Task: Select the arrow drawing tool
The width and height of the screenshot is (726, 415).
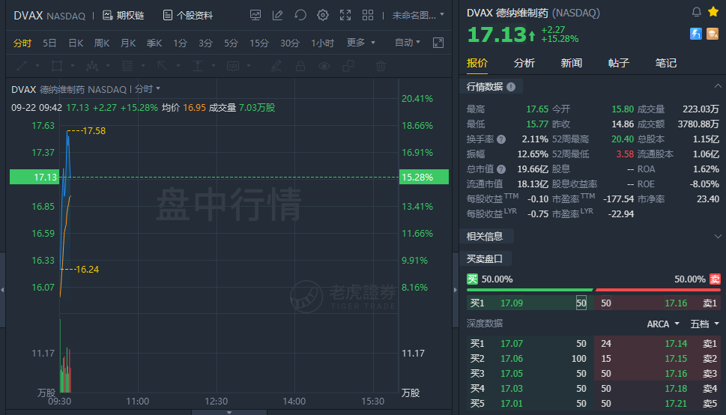Action: [162, 66]
